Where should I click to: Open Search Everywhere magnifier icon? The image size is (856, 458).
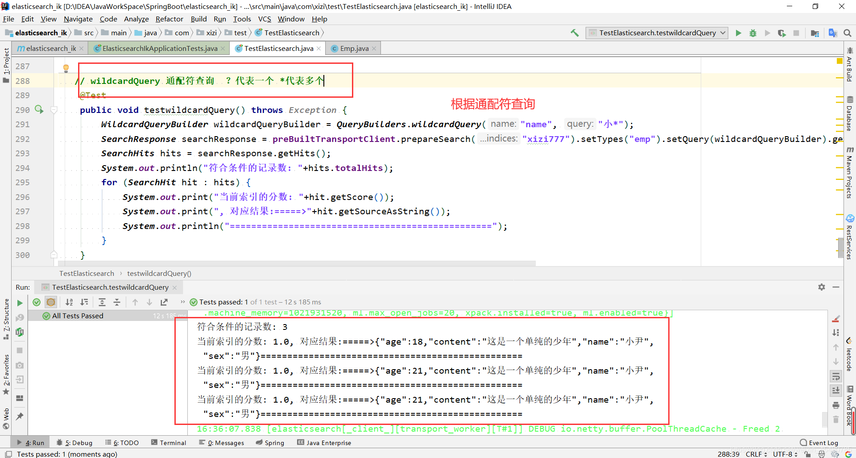[848, 33]
